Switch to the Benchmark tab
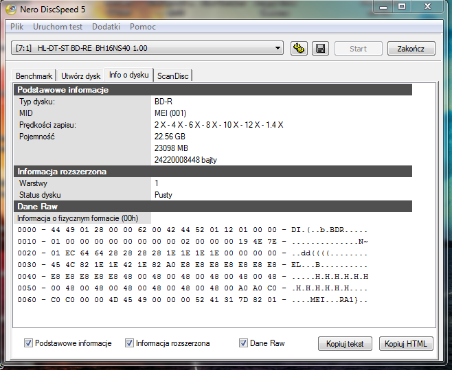The image size is (452, 370). pos(34,76)
